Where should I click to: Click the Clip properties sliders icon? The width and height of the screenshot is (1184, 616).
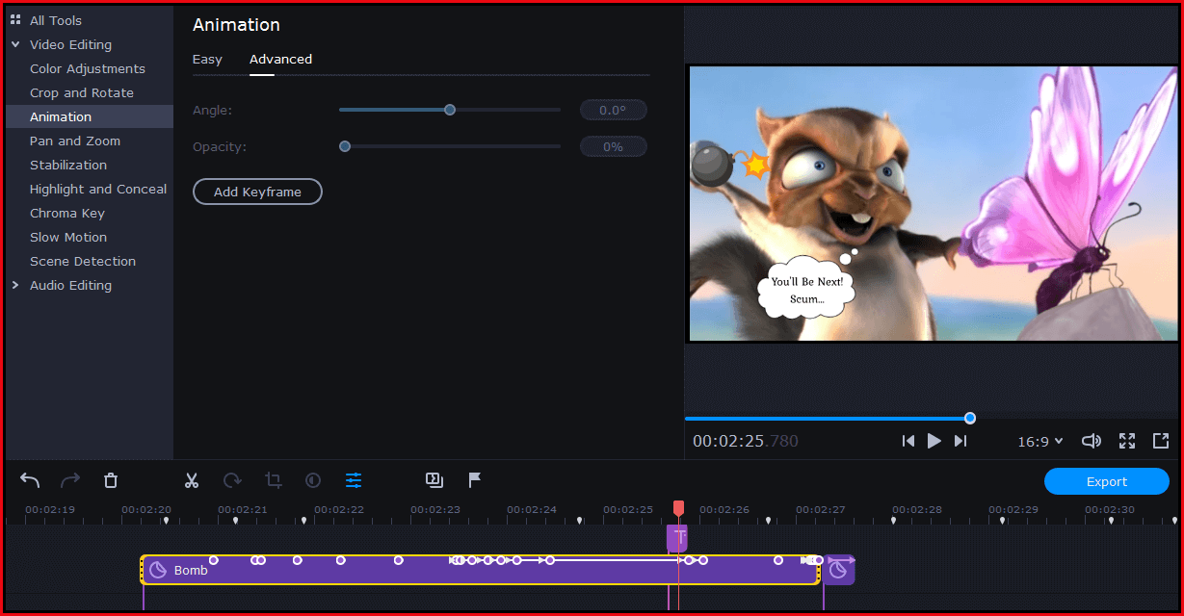tap(354, 479)
